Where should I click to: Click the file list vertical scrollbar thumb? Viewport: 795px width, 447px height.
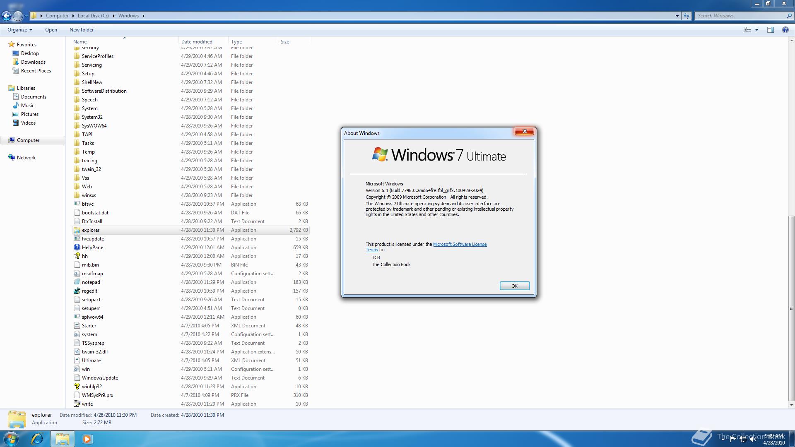(x=791, y=308)
